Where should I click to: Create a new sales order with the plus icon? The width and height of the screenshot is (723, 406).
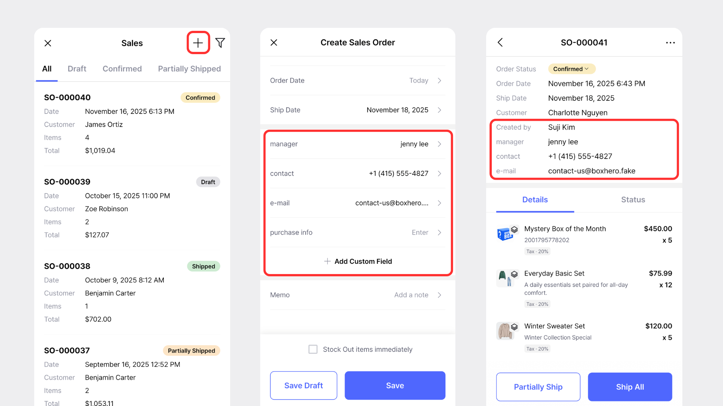tap(198, 42)
